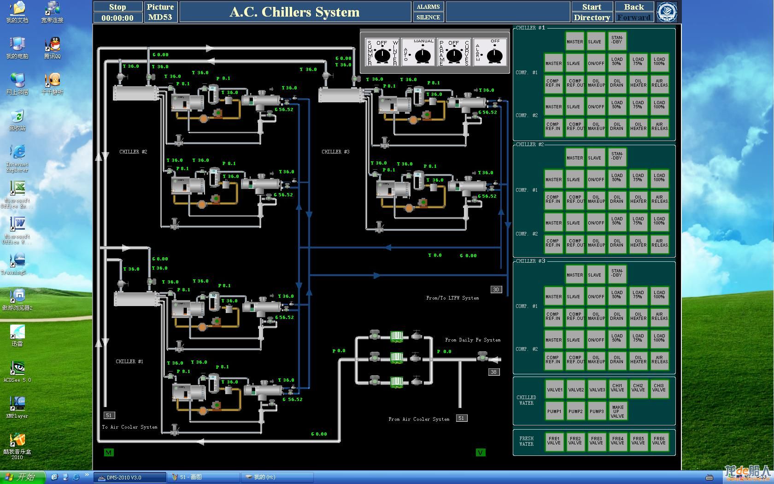774x484 pixels.
Task: Switch to 我的 (H:) taskbar window
Action: 276,477
